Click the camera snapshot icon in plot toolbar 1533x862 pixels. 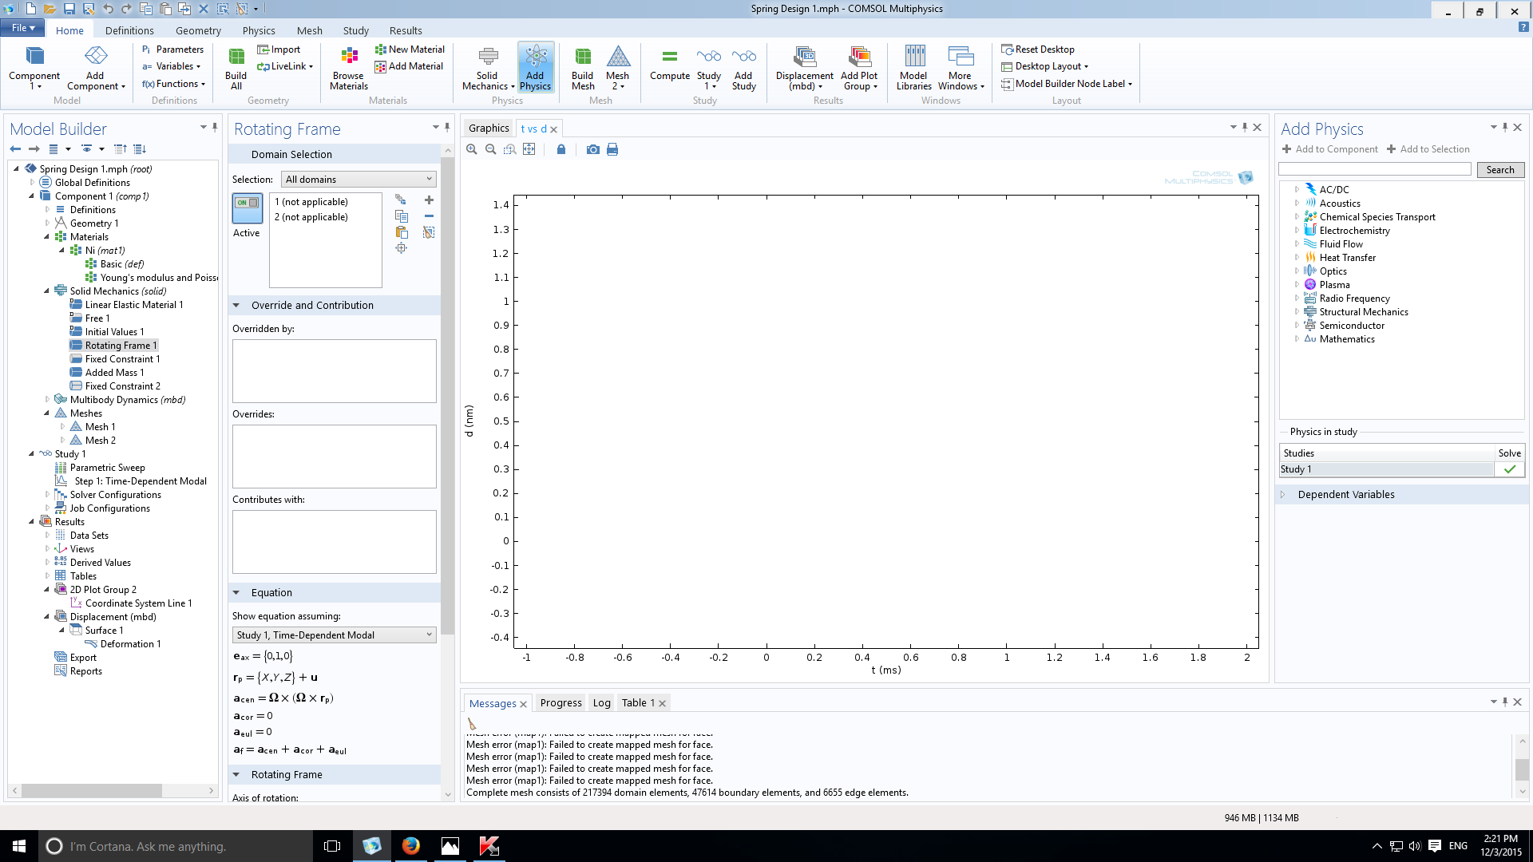click(592, 149)
